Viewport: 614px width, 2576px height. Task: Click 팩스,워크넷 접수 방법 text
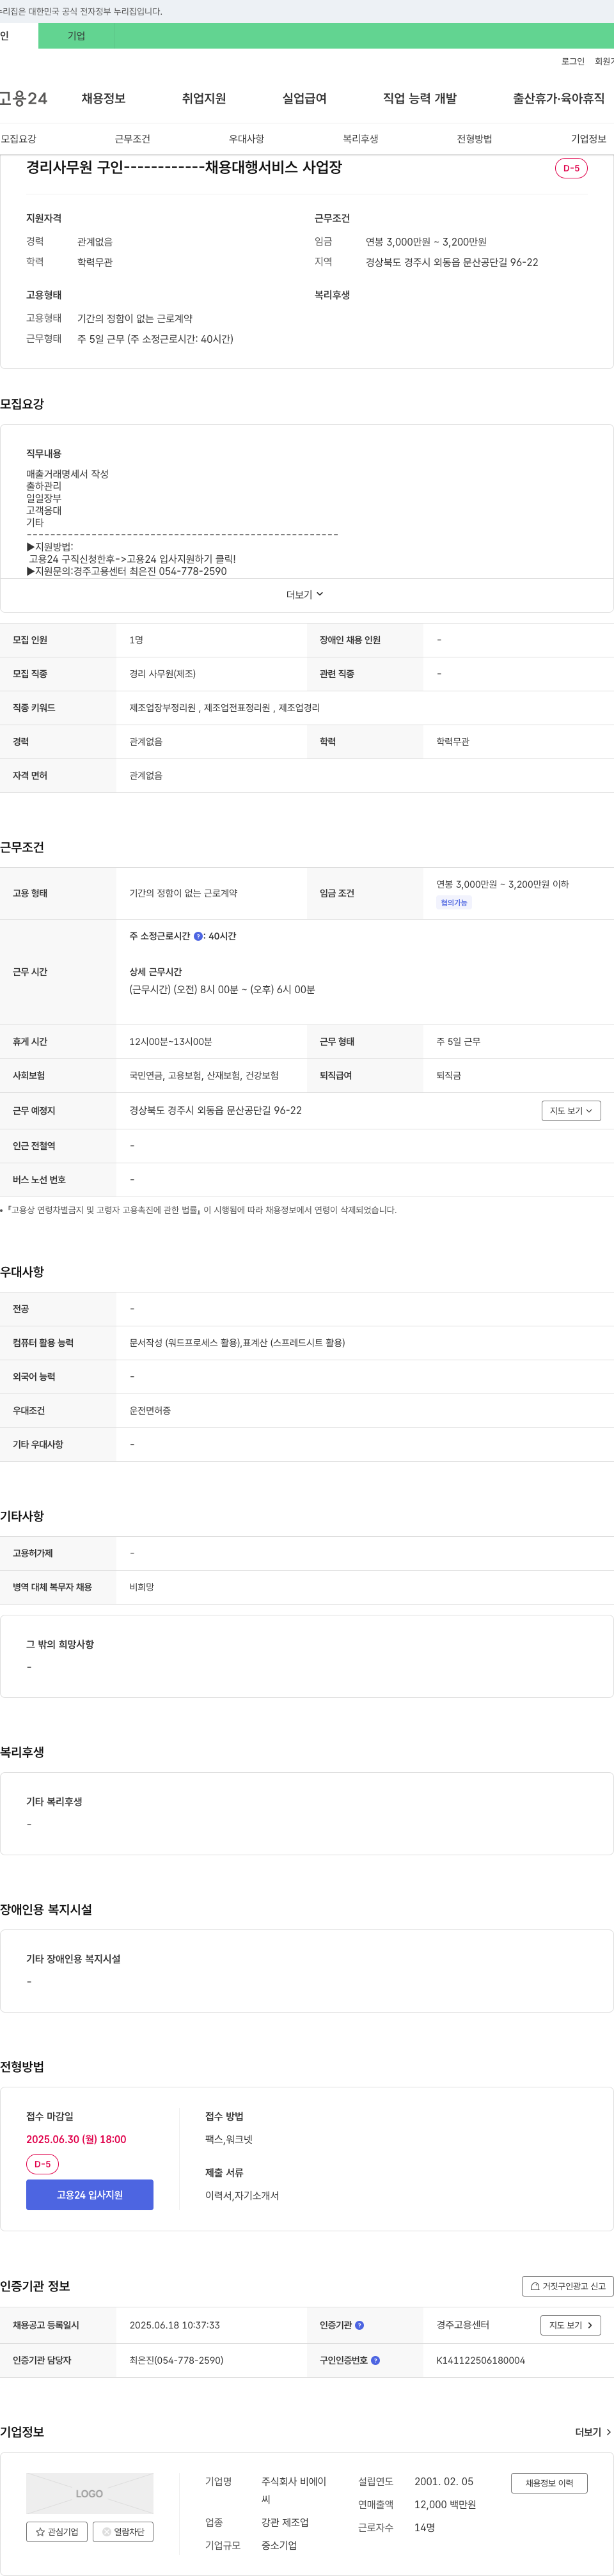[229, 2139]
